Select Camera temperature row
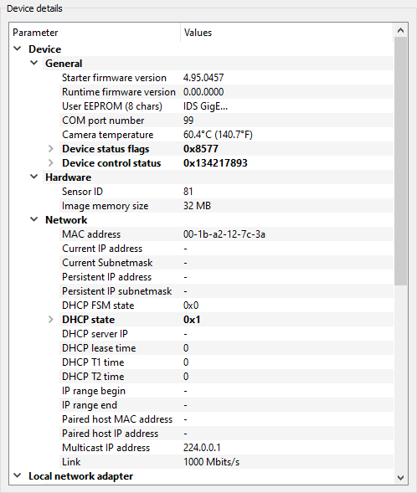The image size is (417, 493). coord(226,135)
